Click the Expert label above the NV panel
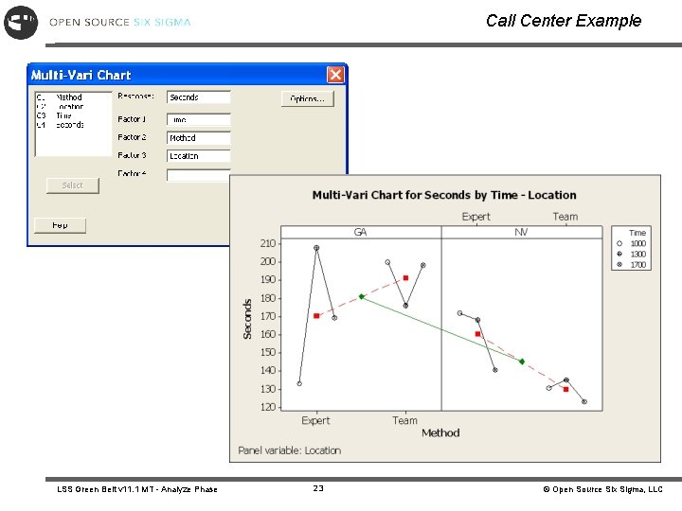The width and height of the screenshot is (682, 511). 476,217
